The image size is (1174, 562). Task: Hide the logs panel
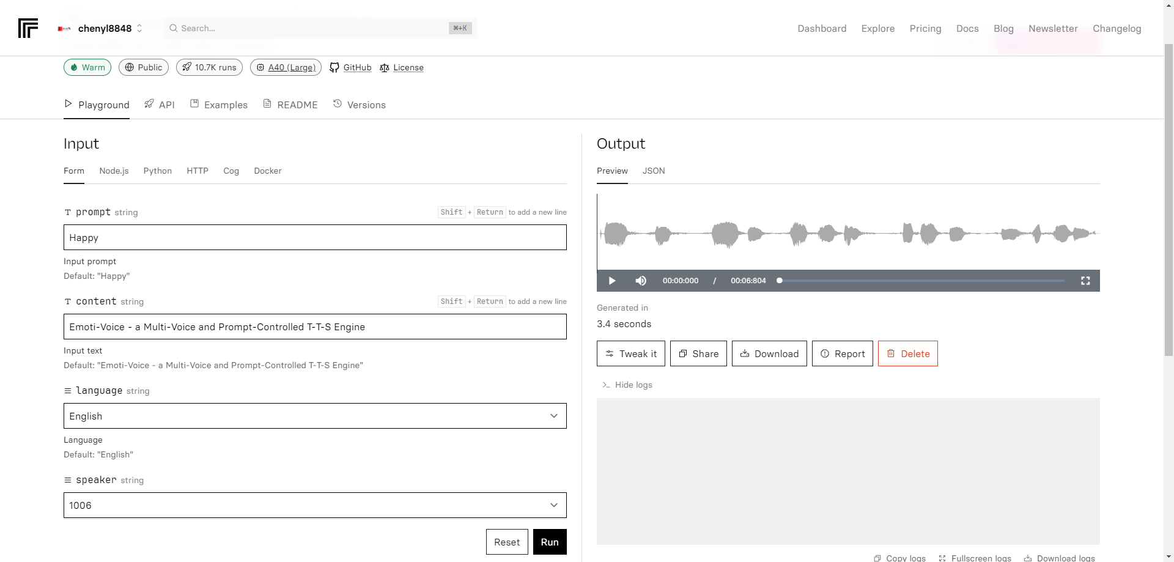coord(627,385)
